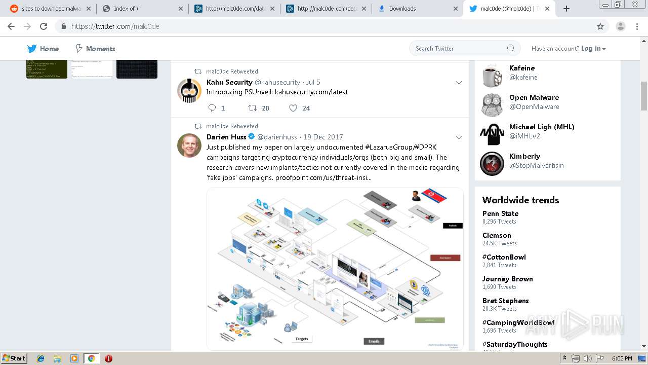Screen dimensions: 648x365
Task: Select the Clemson trend
Action: click(497, 235)
